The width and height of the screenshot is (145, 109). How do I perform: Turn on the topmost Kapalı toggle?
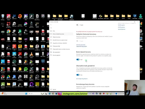[78, 25]
